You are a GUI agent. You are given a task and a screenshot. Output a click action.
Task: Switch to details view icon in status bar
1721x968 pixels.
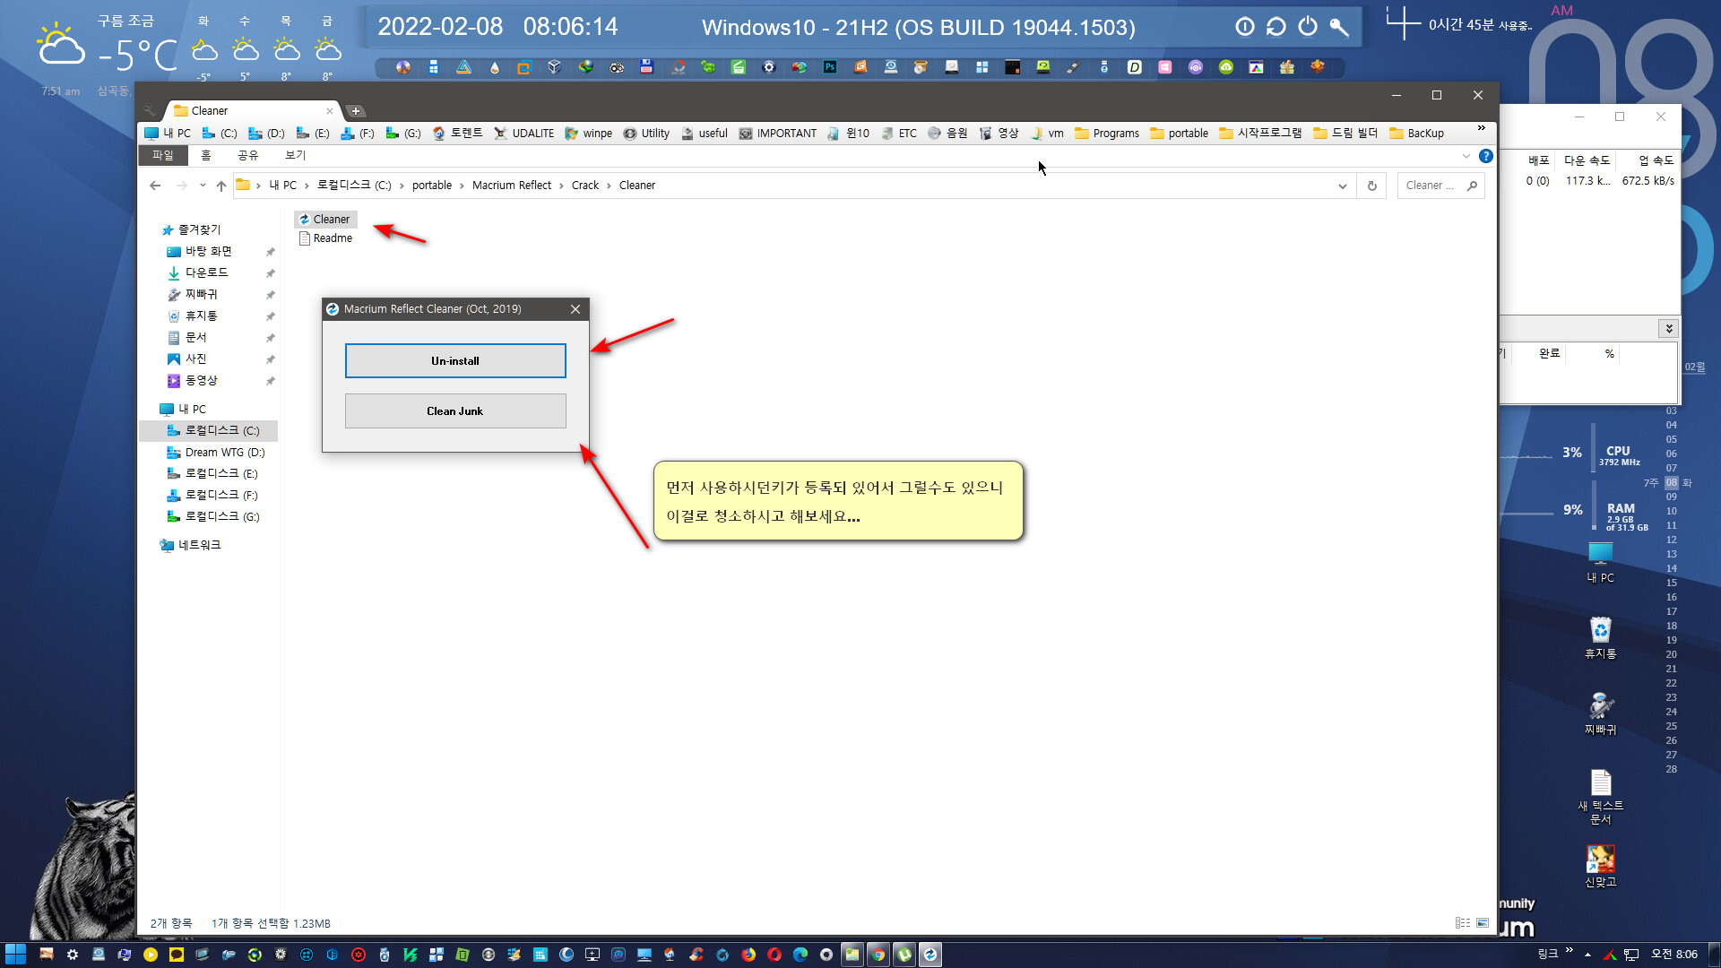[x=1463, y=923]
